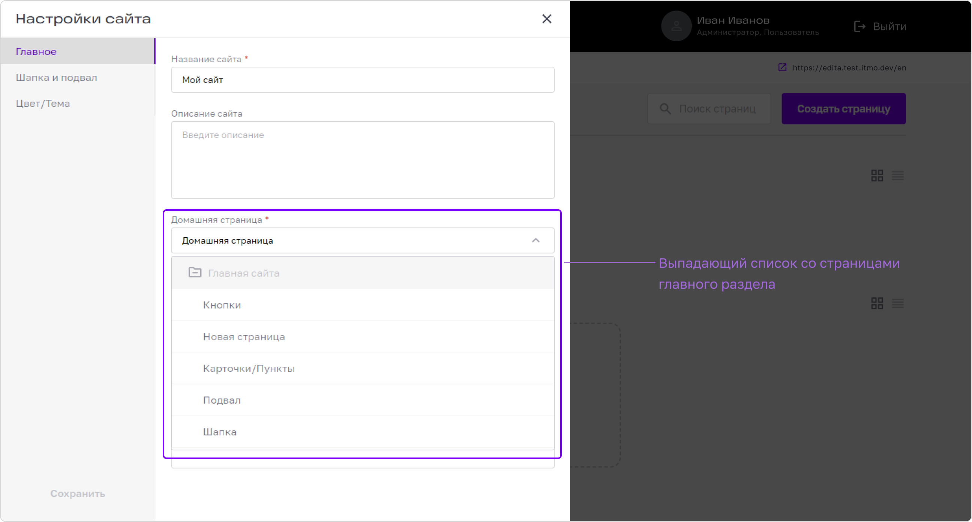Click the search magnifier icon
The image size is (972, 522).
(665, 109)
